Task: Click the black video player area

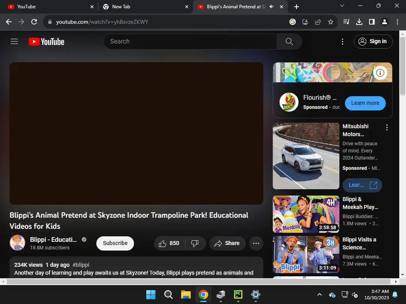Action: 136,133
